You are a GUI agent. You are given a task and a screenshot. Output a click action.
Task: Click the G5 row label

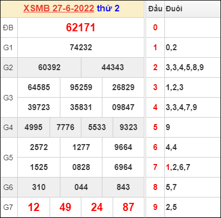tap(8, 158)
